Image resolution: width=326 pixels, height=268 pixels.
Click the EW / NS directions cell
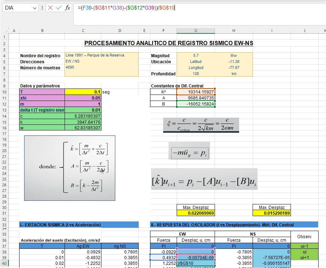[x=102, y=61]
